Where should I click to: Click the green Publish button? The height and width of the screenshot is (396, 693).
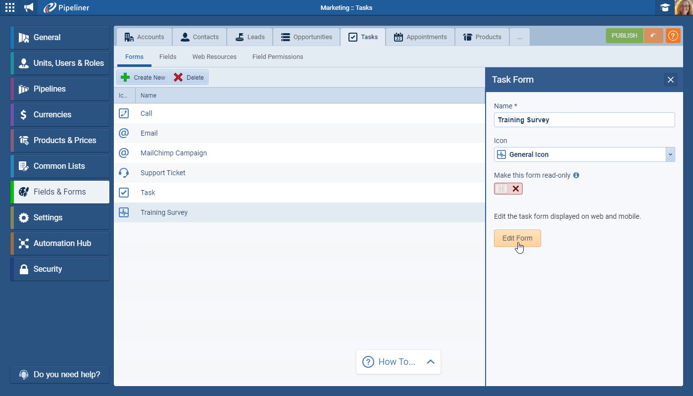[624, 36]
